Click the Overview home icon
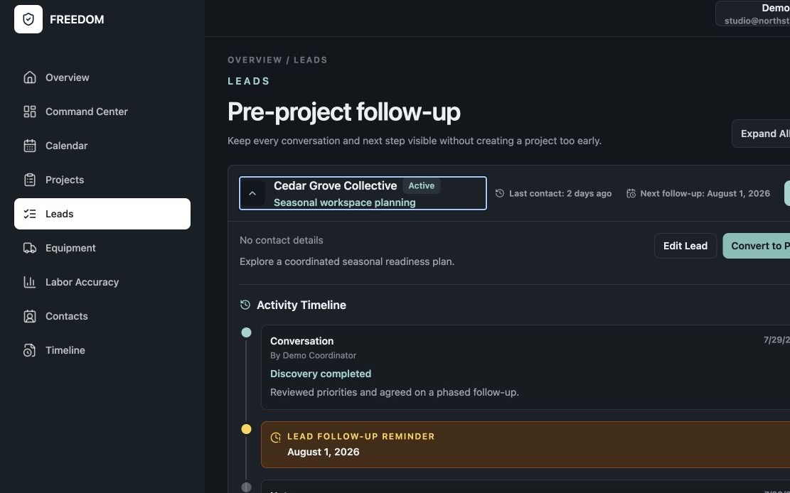This screenshot has height=493, width=790. click(x=30, y=77)
